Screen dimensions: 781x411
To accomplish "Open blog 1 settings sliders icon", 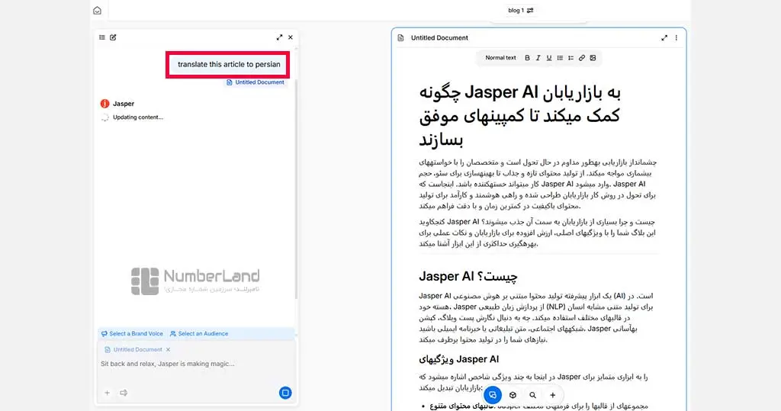I will [x=530, y=11].
